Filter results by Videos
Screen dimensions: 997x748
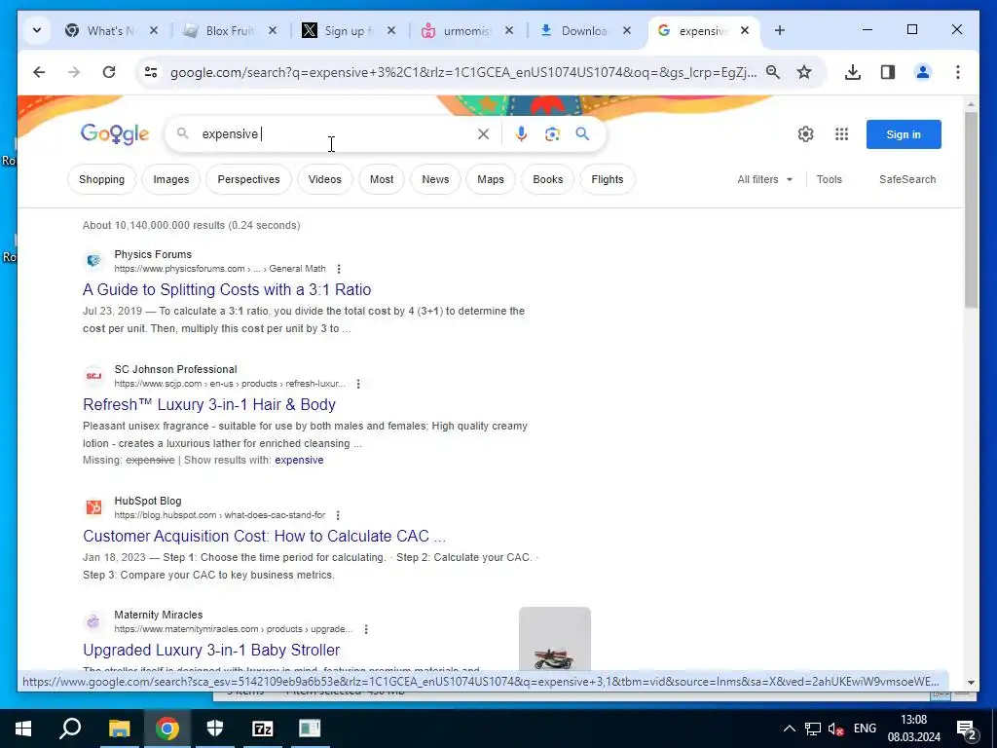[x=325, y=179]
